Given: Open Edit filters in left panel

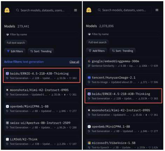Looking at the screenshot, I should [x=15, y=51].
